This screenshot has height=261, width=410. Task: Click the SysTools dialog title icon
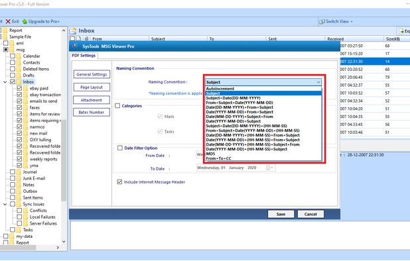coord(76,46)
